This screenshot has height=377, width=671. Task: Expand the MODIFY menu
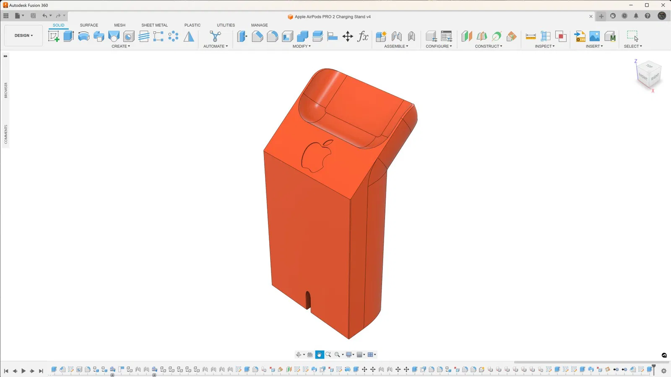[302, 46]
